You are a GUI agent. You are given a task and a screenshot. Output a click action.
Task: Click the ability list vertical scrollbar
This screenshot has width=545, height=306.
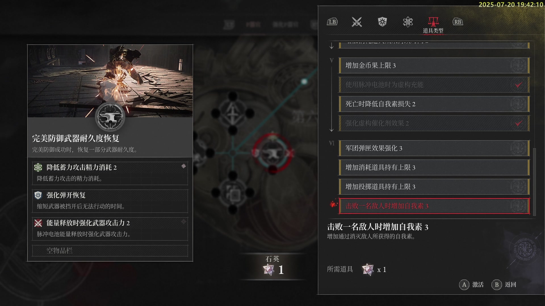click(x=534, y=182)
